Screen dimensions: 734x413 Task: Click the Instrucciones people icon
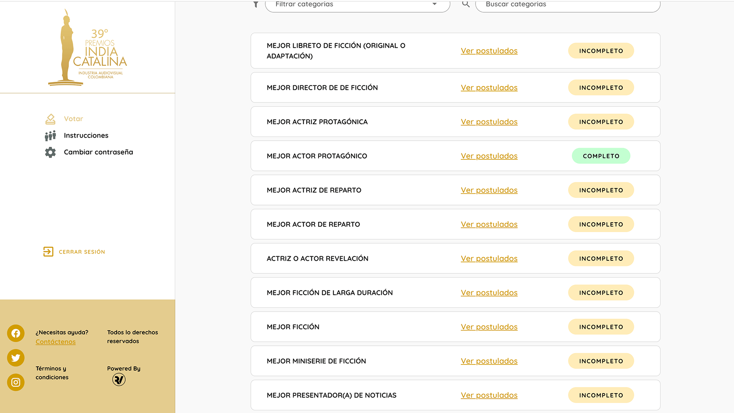coord(50,136)
